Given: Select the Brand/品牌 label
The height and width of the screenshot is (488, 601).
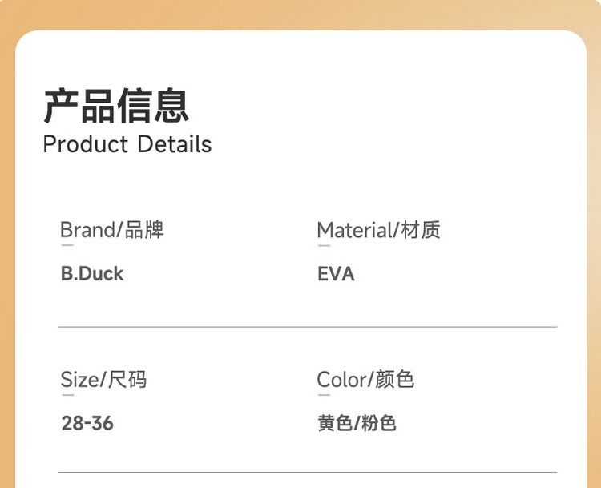Looking at the screenshot, I should tap(111, 231).
